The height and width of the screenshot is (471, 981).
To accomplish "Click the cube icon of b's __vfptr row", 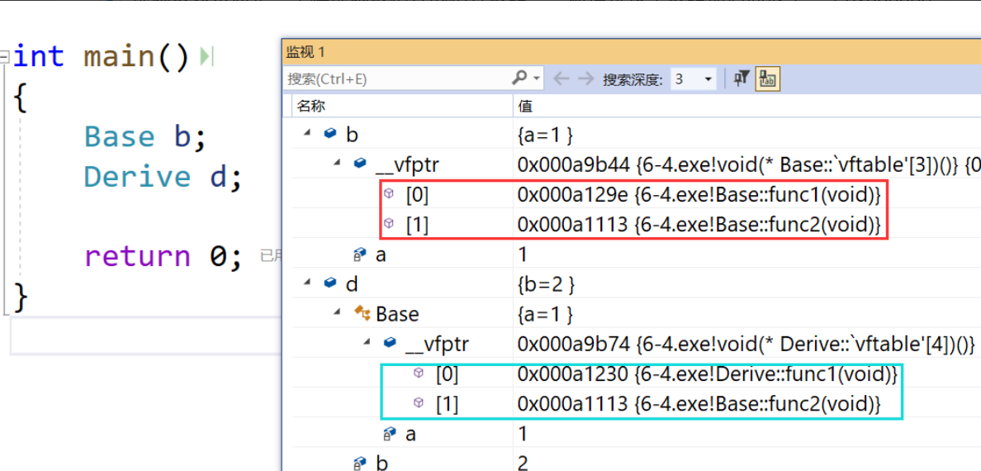I will point(360,164).
